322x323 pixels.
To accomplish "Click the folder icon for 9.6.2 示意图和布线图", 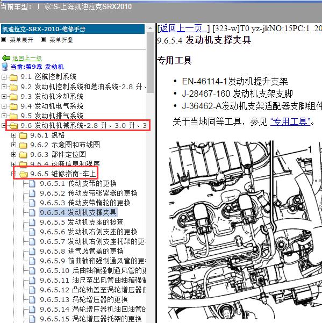I will pyautogui.click(x=23, y=145).
